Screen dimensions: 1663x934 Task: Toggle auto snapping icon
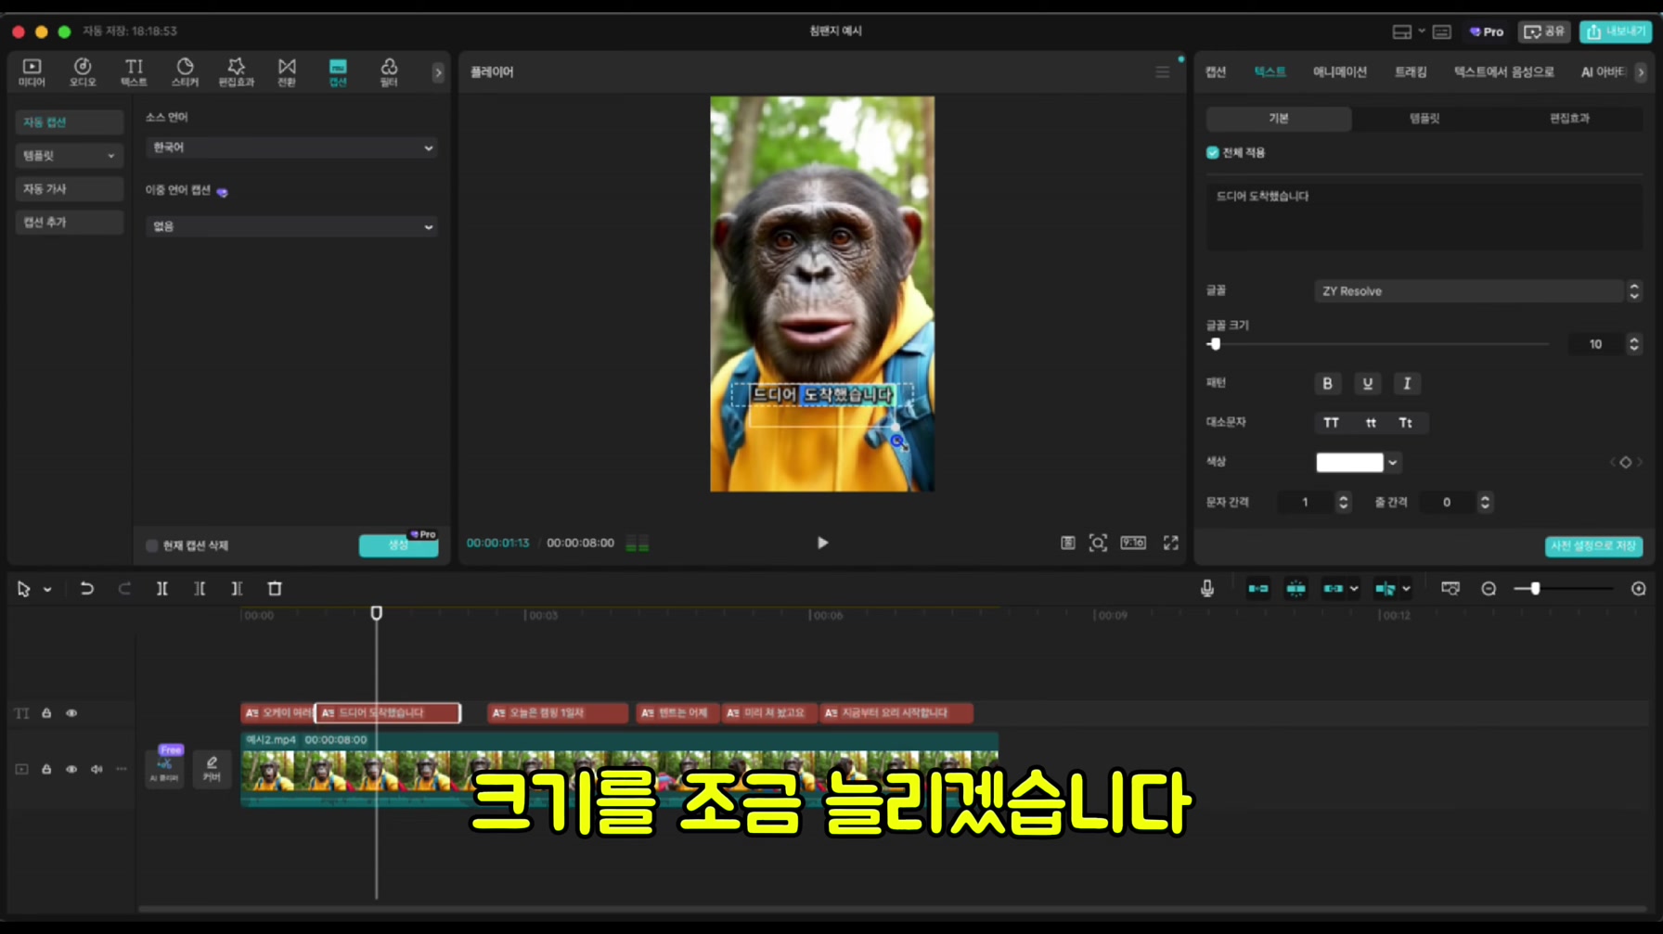coord(1296,588)
